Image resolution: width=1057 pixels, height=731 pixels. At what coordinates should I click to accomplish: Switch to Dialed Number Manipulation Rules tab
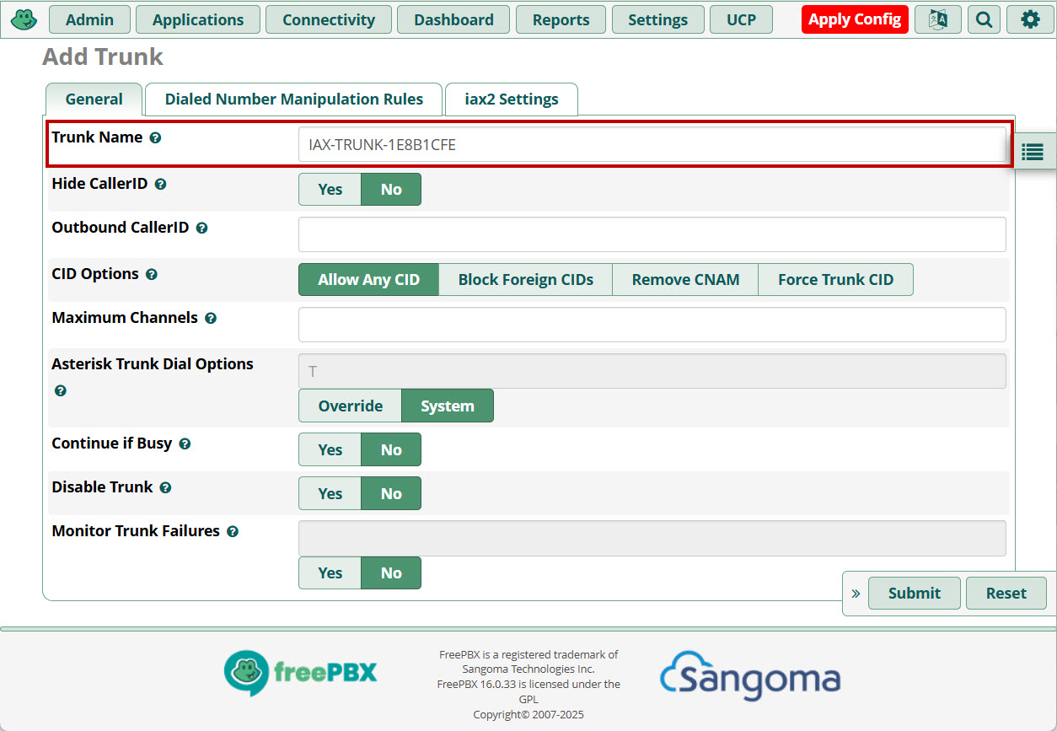[293, 99]
